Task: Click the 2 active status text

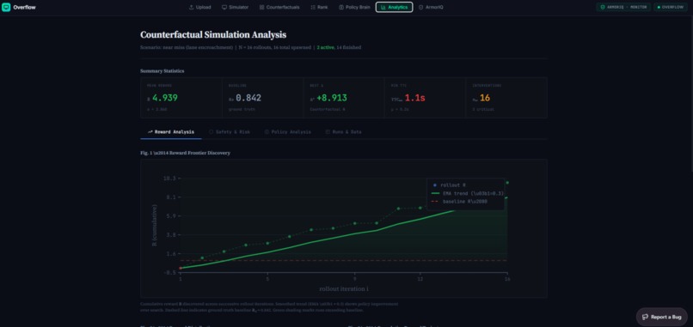Action: tap(325, 47)
